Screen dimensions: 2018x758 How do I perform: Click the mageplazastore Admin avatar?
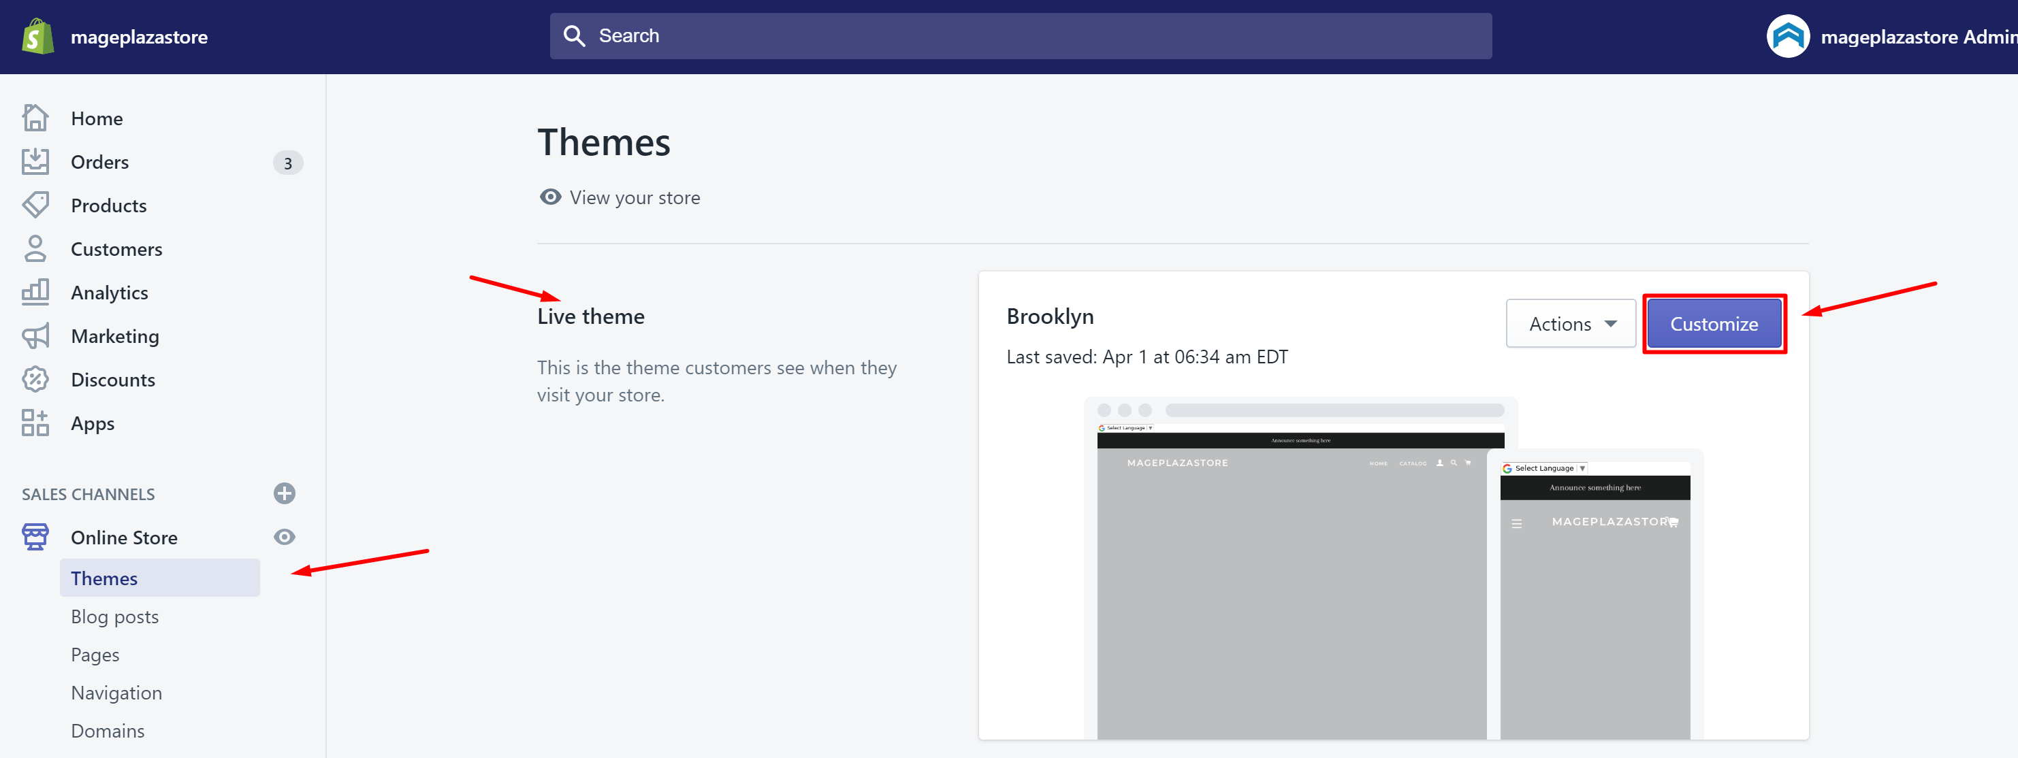click(x=1788, y=37)
